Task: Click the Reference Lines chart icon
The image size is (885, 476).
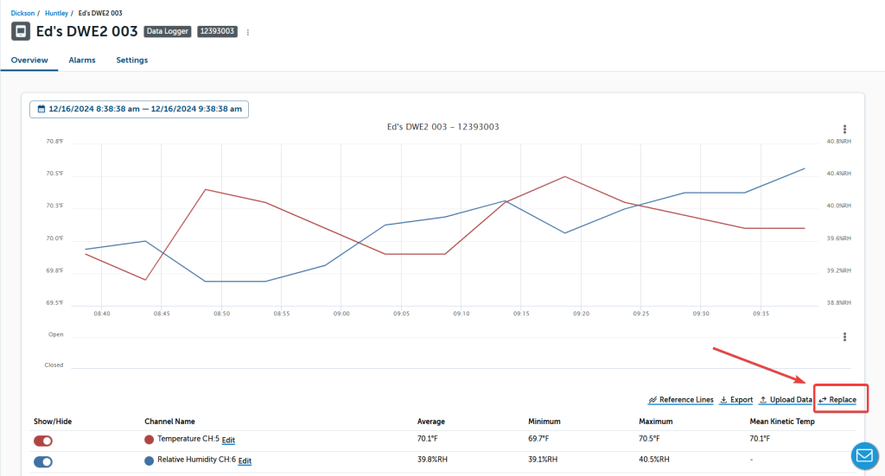Action: 653,400
